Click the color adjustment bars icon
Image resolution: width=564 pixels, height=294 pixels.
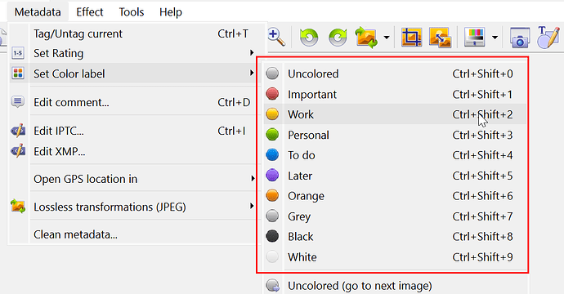[x=474, y=37]
